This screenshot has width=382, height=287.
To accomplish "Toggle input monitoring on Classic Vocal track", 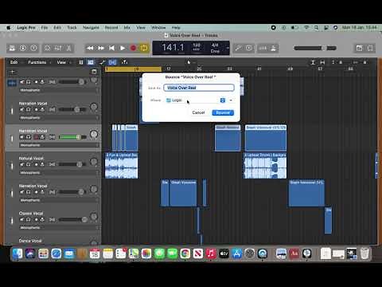I will click(42, 219).
